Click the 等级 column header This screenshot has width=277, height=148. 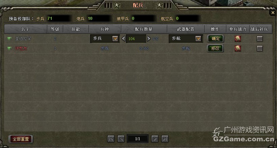click(55, 29)
